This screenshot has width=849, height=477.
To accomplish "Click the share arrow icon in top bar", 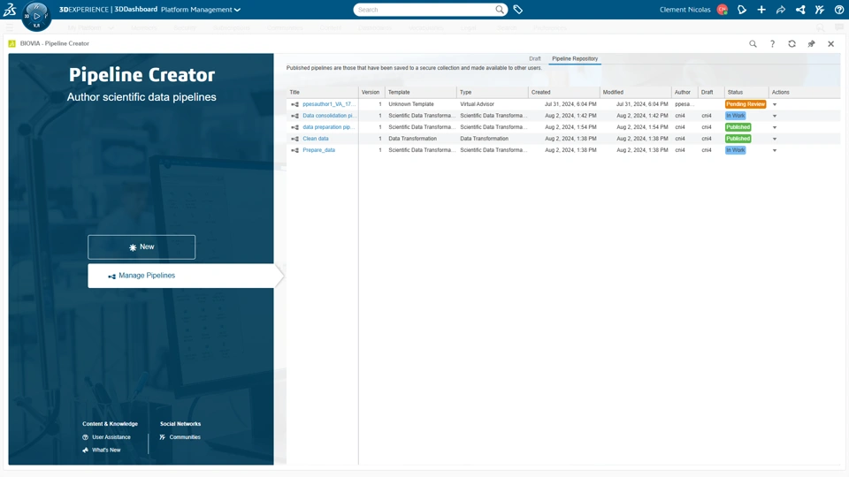I will click(x=781, y=9).
